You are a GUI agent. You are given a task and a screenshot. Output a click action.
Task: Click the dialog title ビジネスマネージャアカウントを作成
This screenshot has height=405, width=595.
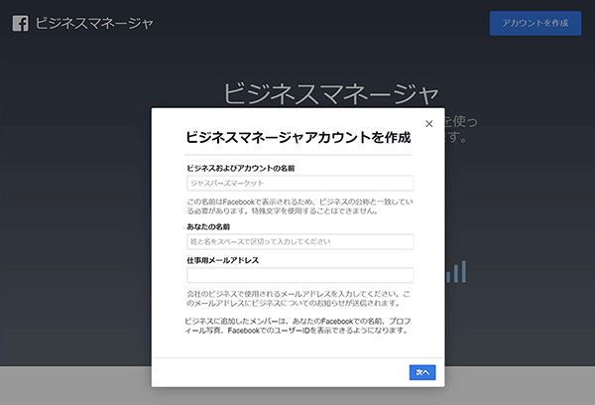coord(298,137)
